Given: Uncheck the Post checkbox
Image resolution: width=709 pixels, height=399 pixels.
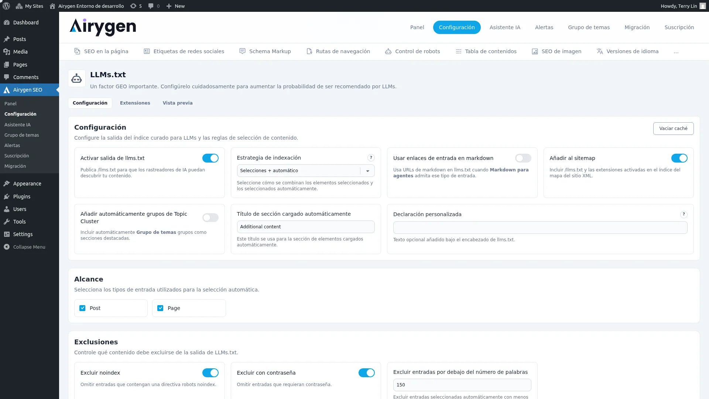Looking at the screenshot, I should (x=82, y=308).
